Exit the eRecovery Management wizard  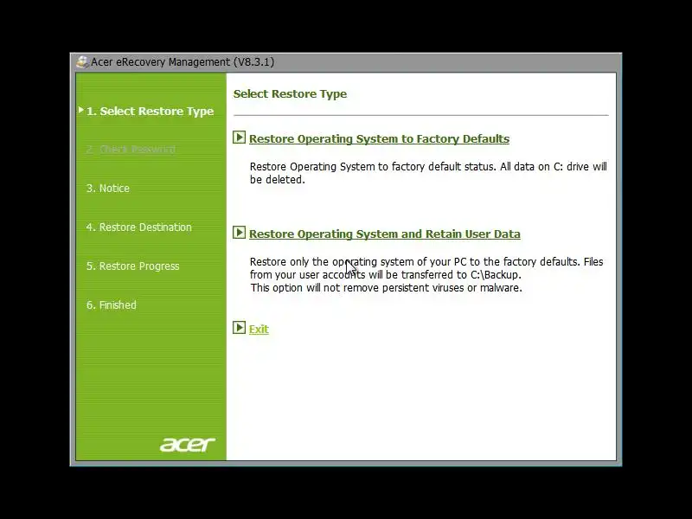259,330
